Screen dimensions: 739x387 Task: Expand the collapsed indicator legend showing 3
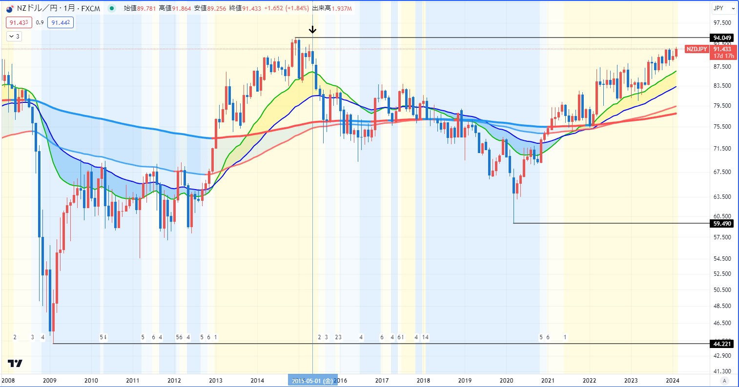(14, 36)
